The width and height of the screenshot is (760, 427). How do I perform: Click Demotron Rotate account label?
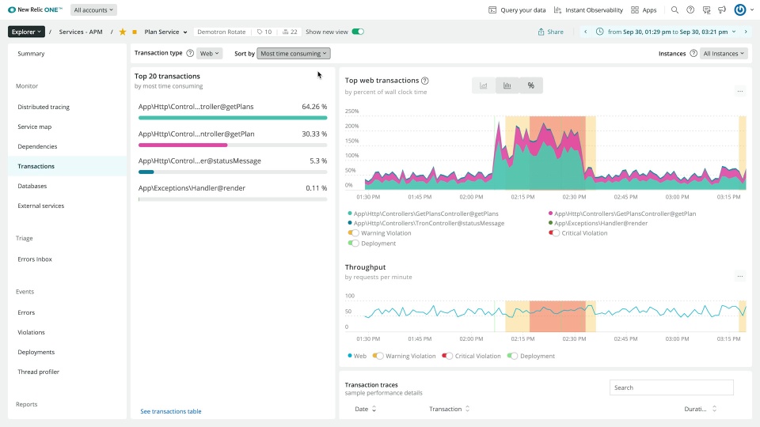[x=222, y=32]
